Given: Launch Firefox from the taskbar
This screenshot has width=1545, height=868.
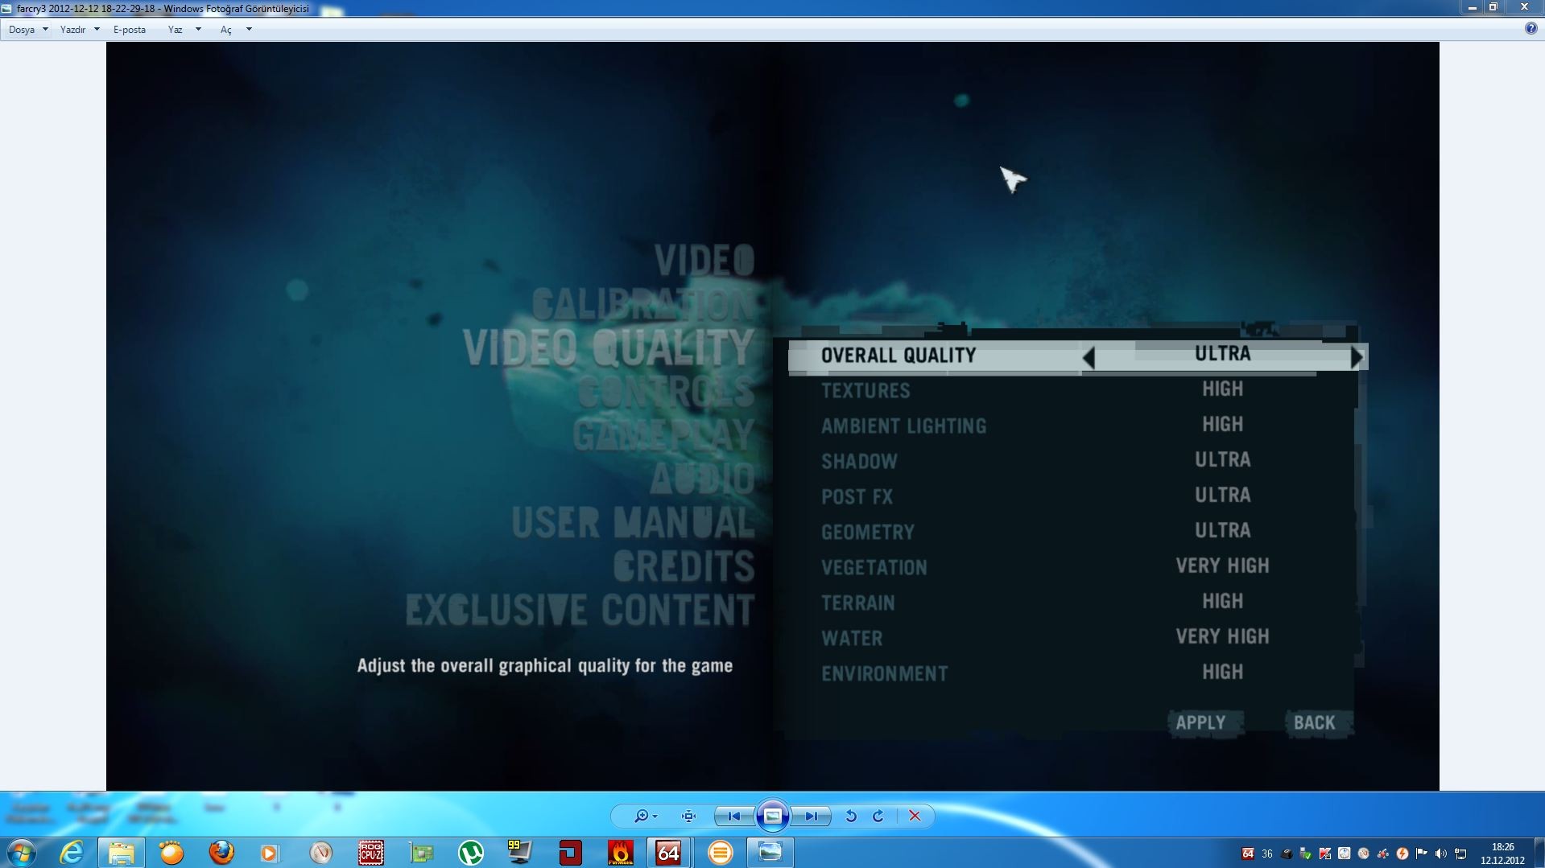Looking at the screenshot, I should click(221, 852).
